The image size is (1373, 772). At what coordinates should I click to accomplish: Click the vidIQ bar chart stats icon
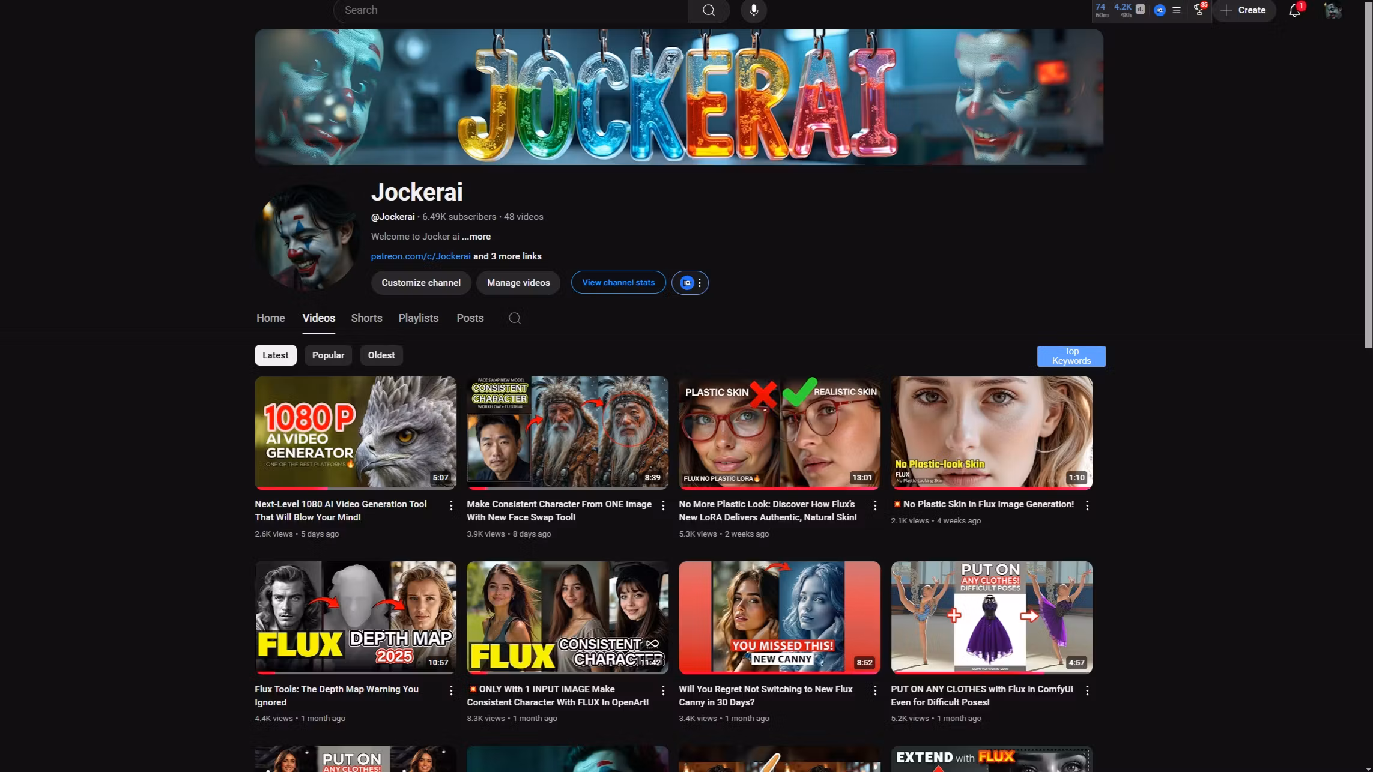pyautogui.click(x=1140, y=10)
